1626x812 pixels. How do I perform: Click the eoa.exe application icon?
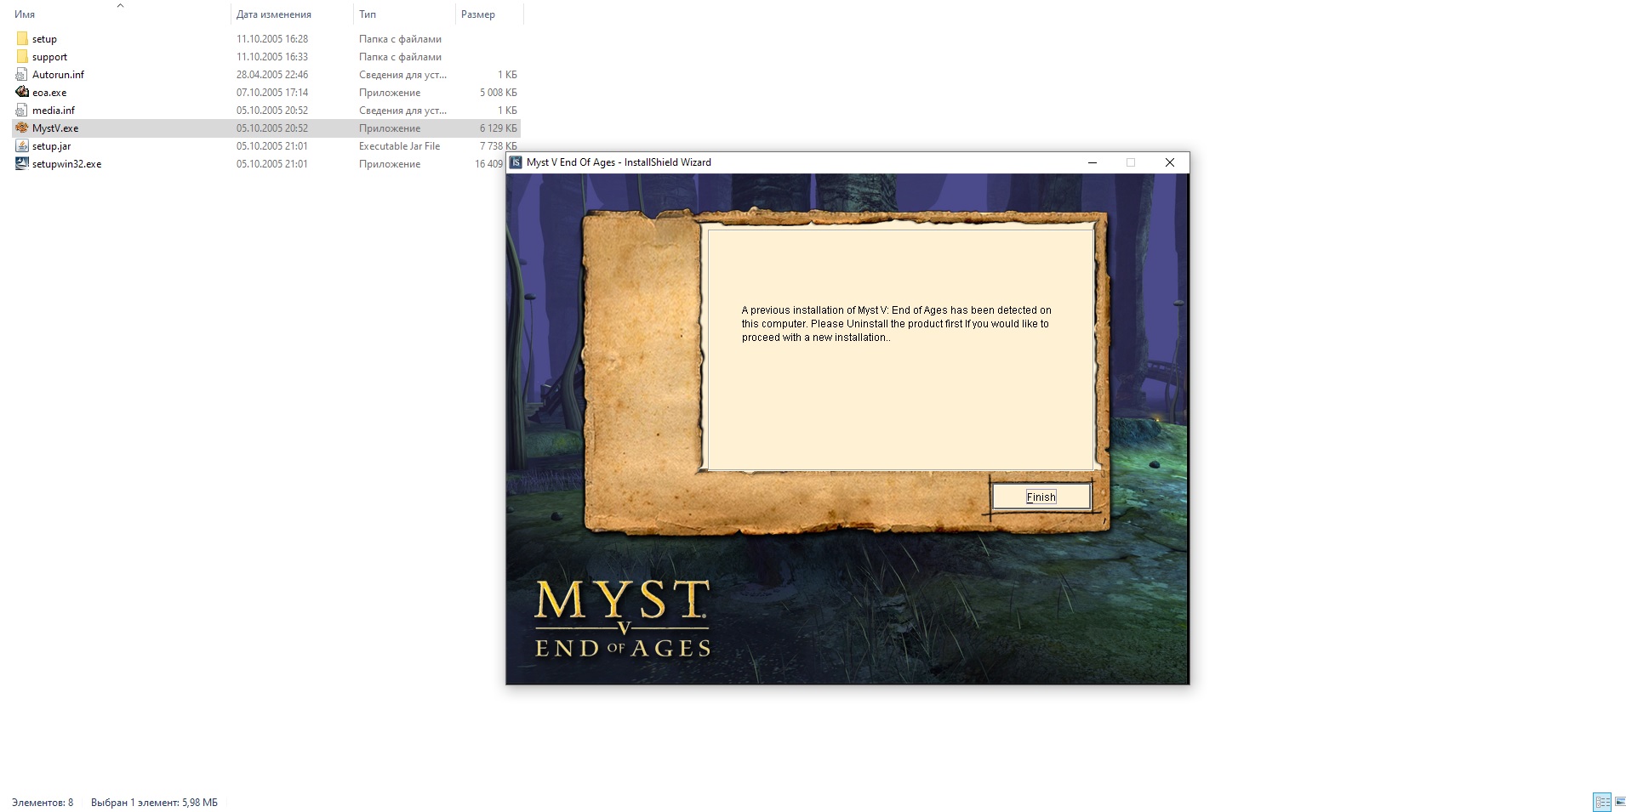point(22,93)
